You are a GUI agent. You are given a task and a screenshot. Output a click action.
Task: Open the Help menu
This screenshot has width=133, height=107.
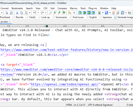click(114, 8)
